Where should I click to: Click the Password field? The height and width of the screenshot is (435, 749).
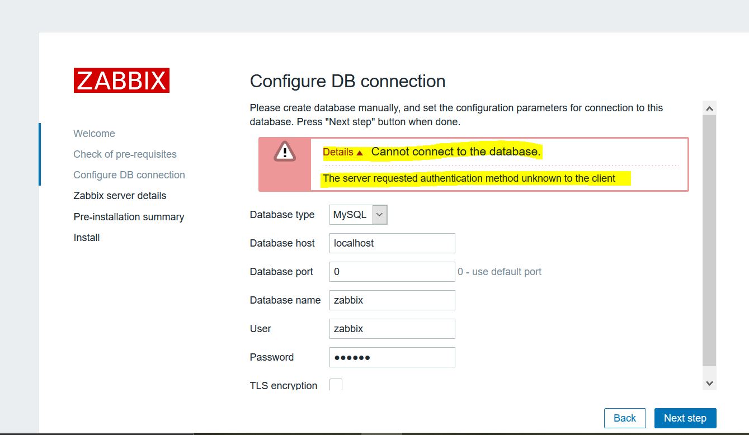[x=392, y=357]
